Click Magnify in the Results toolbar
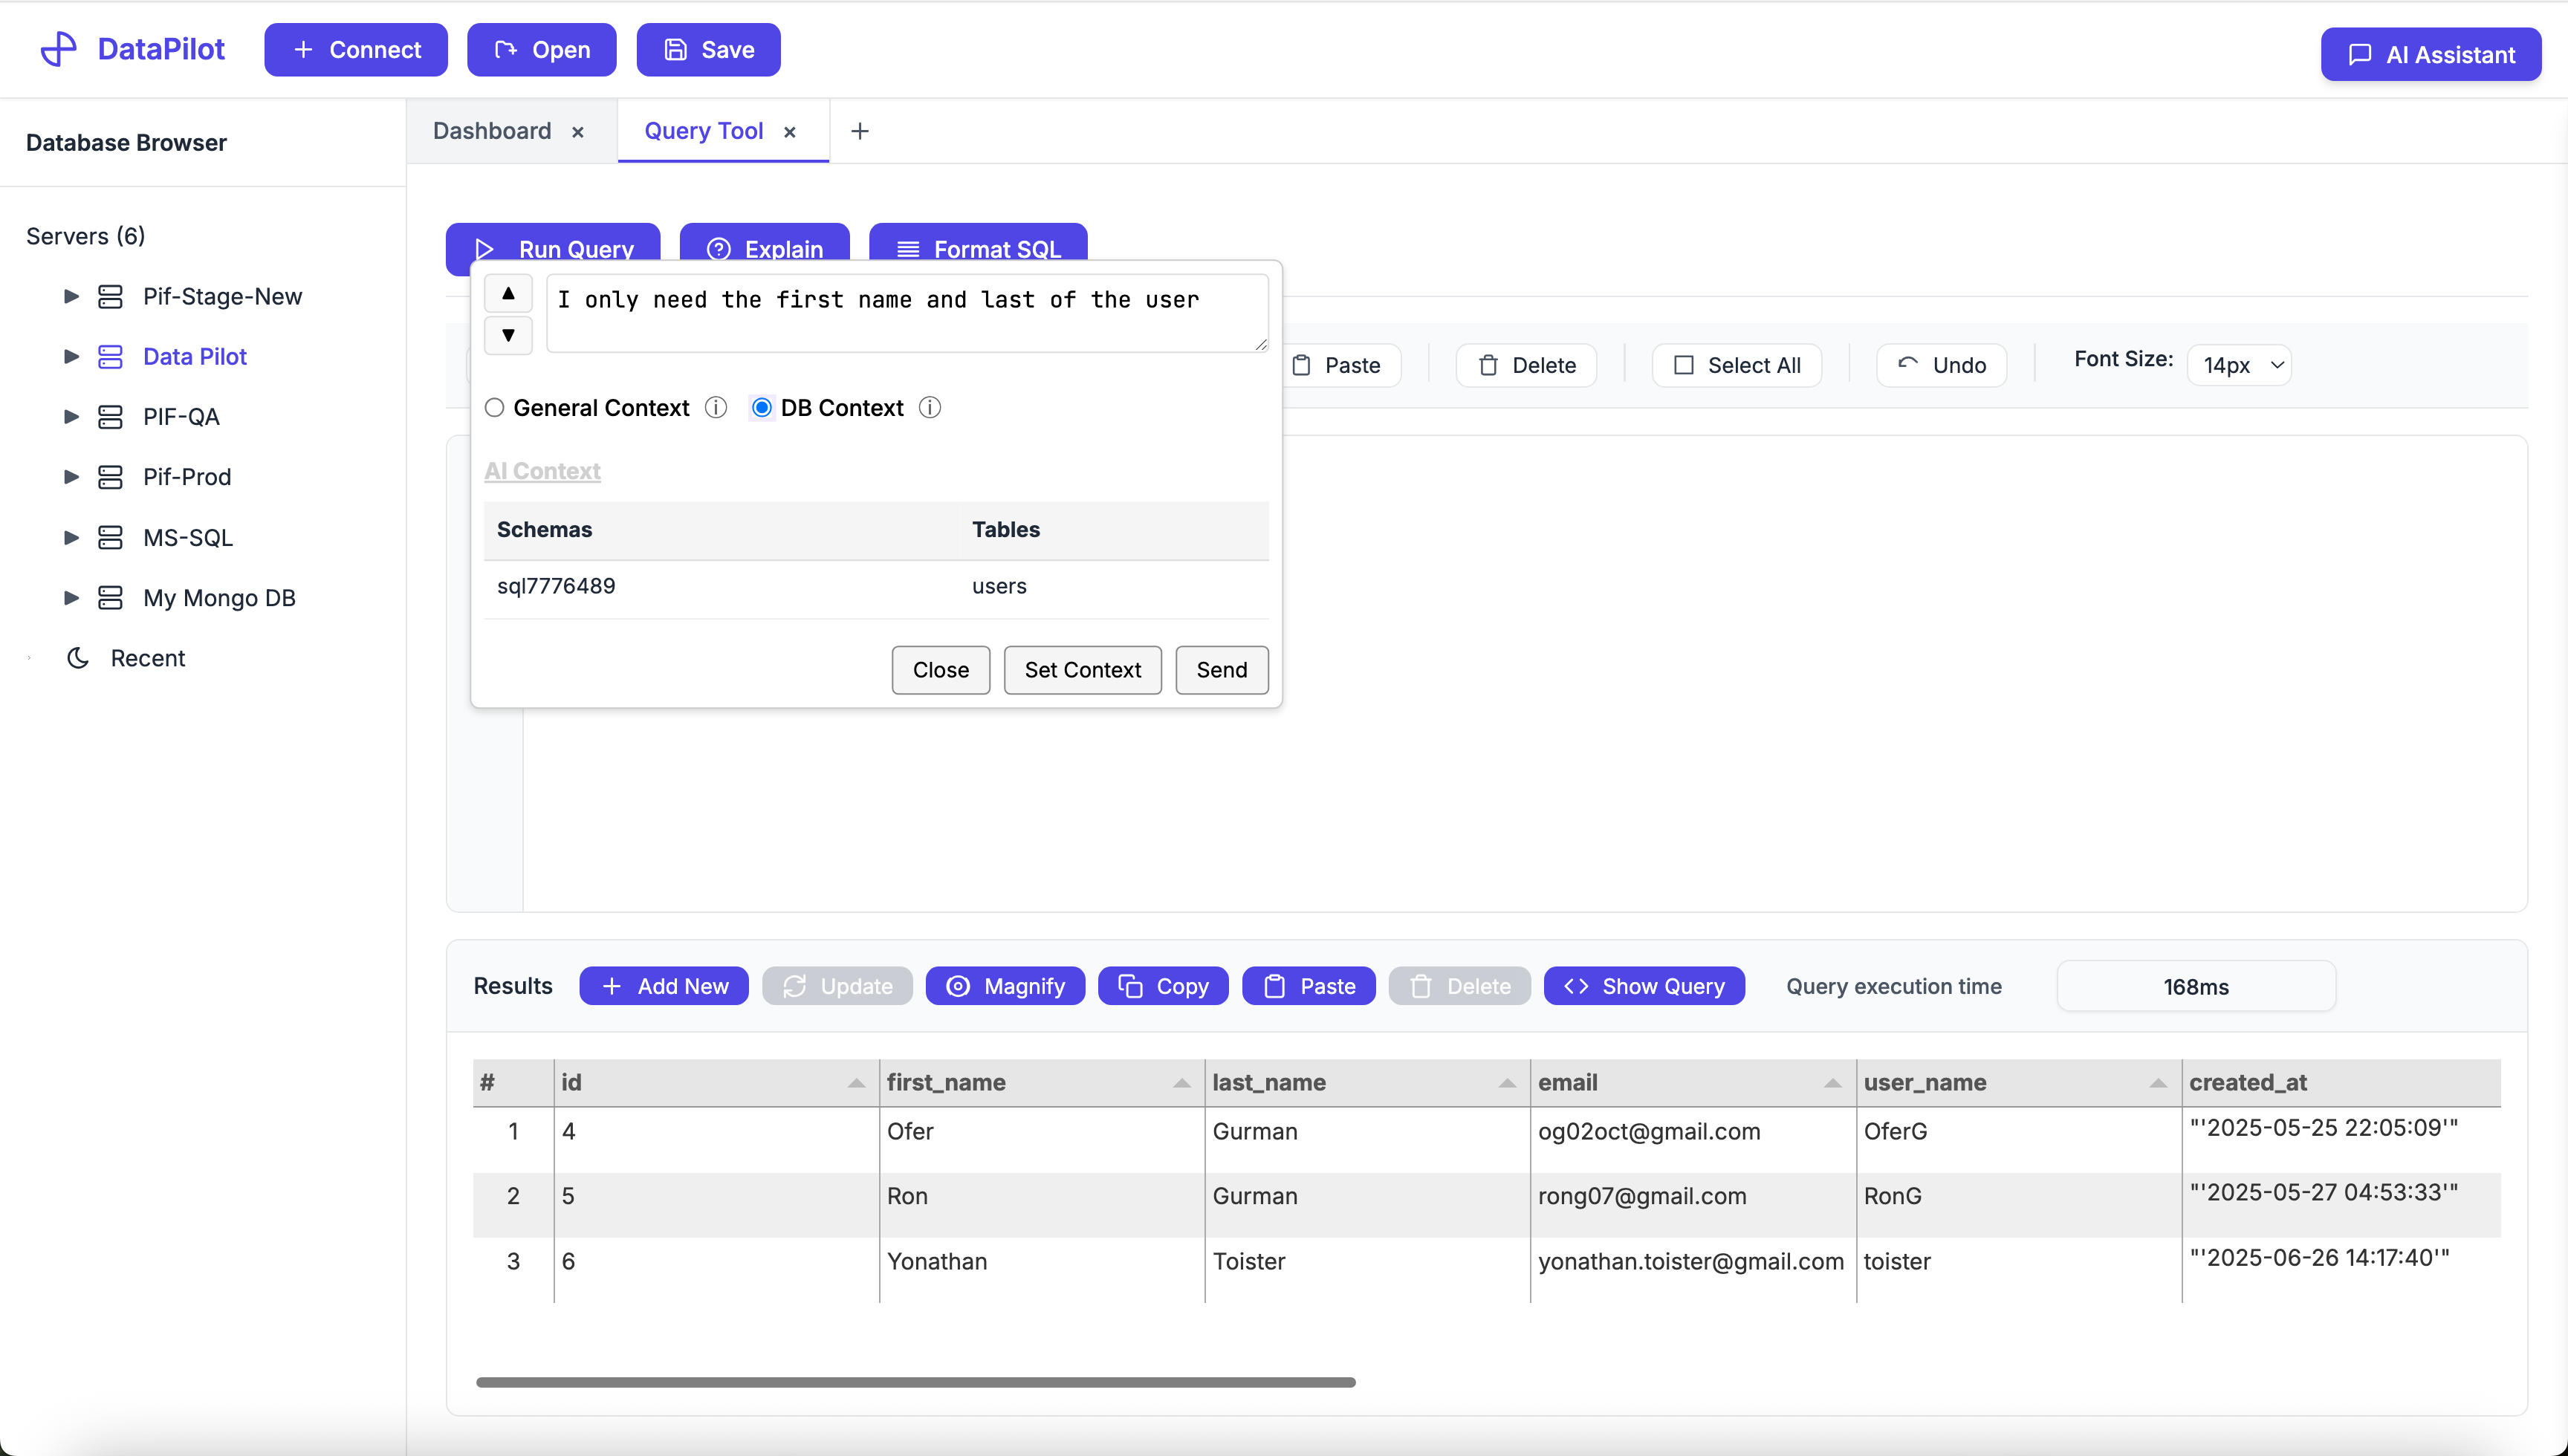 click(x=1005, y=986)
